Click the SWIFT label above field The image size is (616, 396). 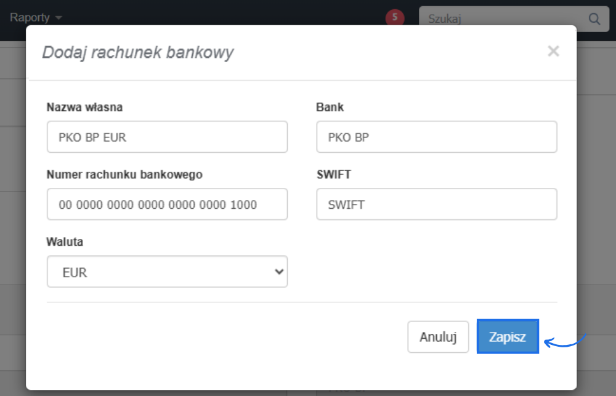pyautogui.click(x=333, y=174)
